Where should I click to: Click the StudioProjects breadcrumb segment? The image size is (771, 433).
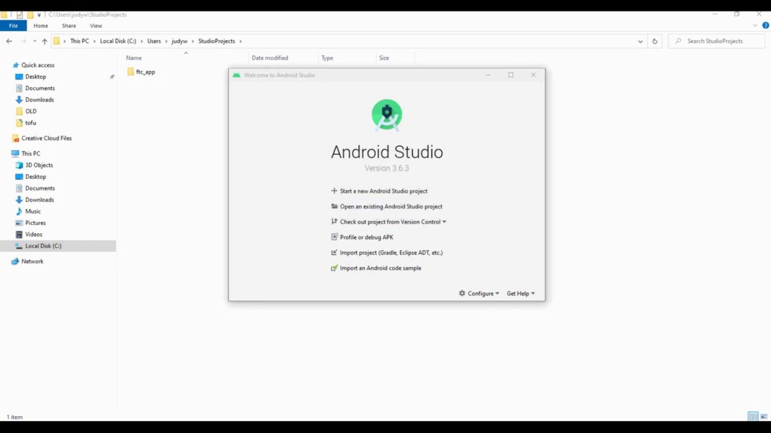217,41
